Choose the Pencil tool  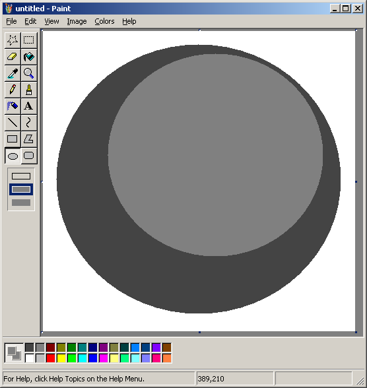coord(13,90)
